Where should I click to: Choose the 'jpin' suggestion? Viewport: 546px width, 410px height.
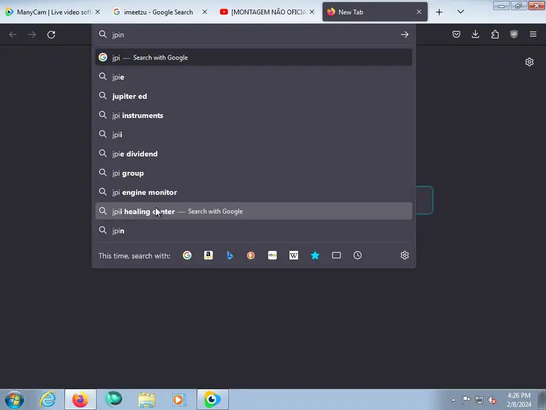253,231
